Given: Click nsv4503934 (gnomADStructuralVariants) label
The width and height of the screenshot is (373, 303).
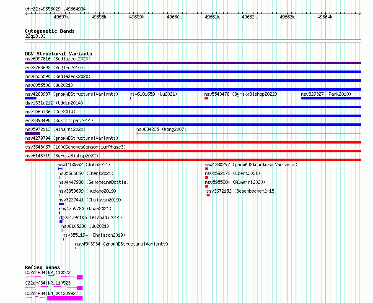Looking at the screenshot, I should [x=122, y=244].
